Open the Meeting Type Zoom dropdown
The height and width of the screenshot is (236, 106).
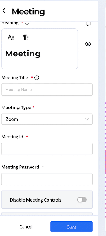click(x=47, y=119)
